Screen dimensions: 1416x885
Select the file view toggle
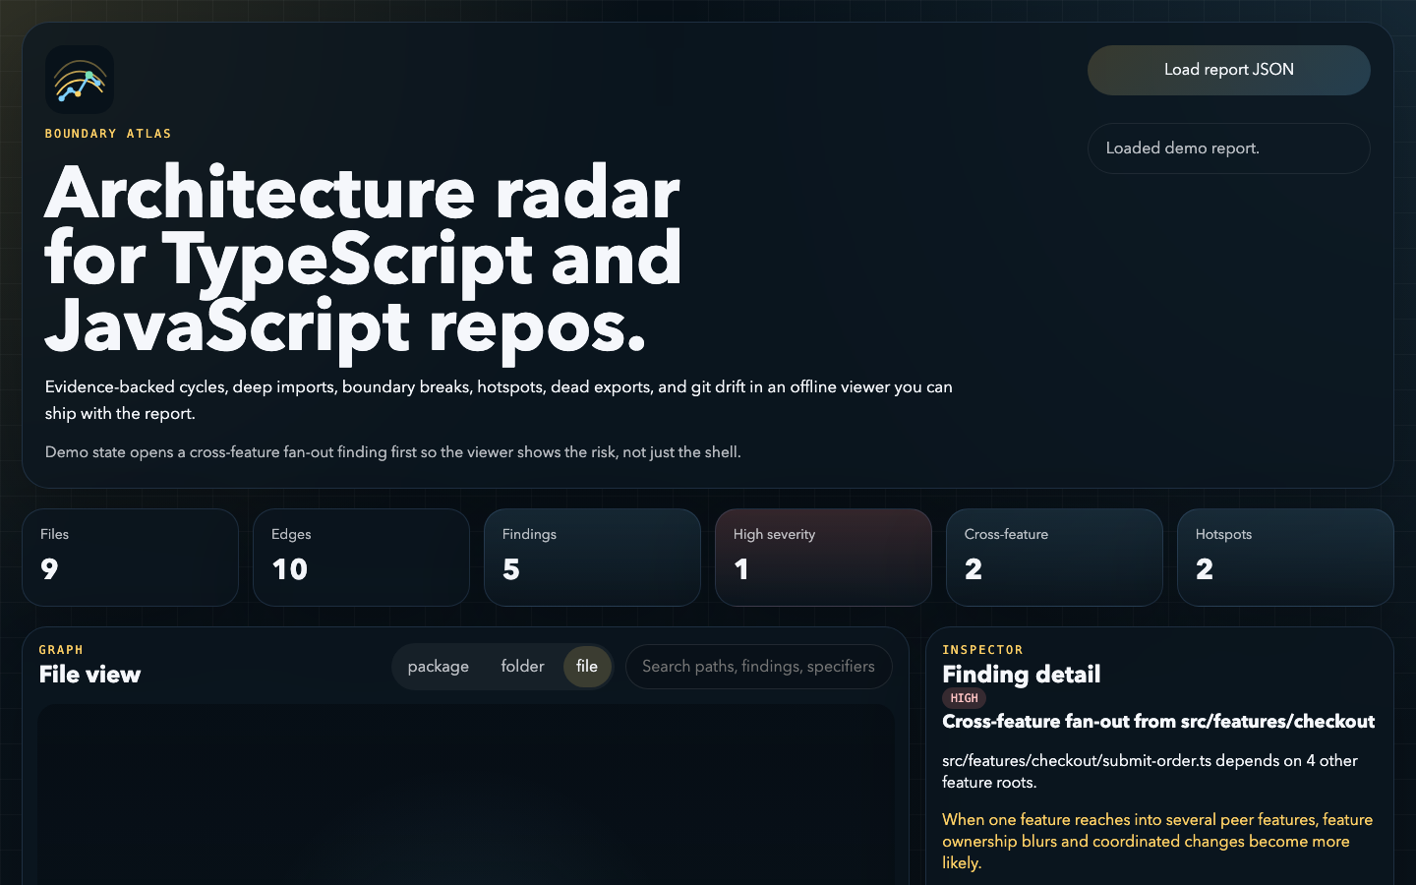point(587,667)
